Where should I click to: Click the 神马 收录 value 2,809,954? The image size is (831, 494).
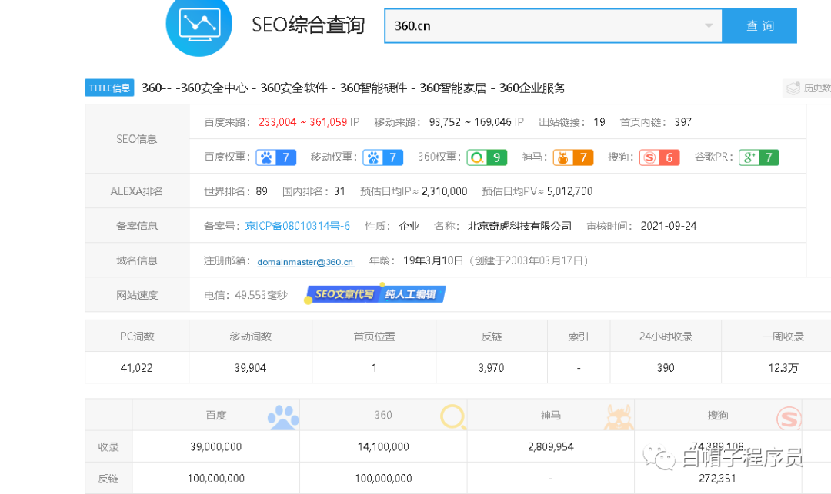(551, 446)
